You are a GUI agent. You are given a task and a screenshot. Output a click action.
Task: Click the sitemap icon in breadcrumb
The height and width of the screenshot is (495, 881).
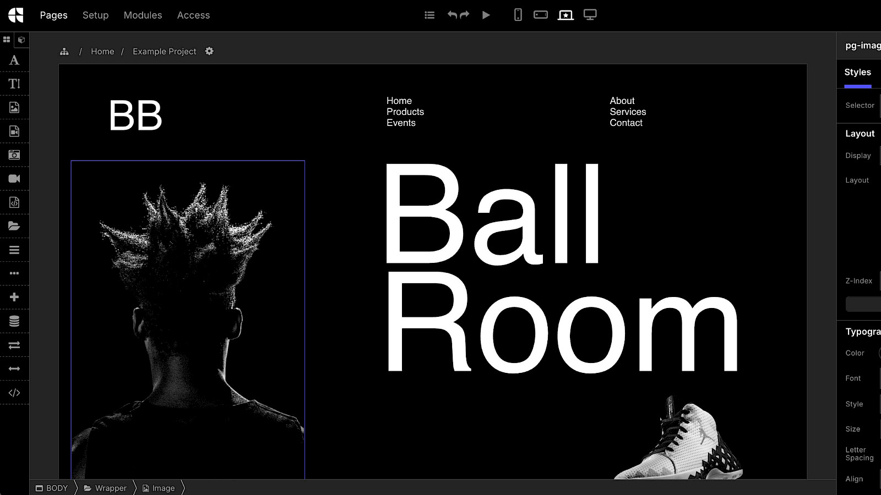coord(64,52)
